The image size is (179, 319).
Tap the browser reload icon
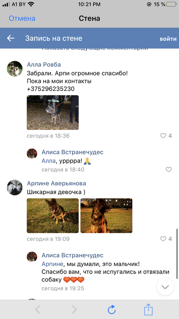111,310
